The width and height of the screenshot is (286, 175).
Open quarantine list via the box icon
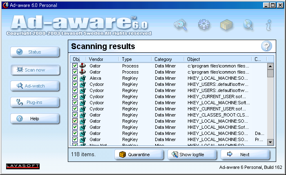(x=226, y=25)
